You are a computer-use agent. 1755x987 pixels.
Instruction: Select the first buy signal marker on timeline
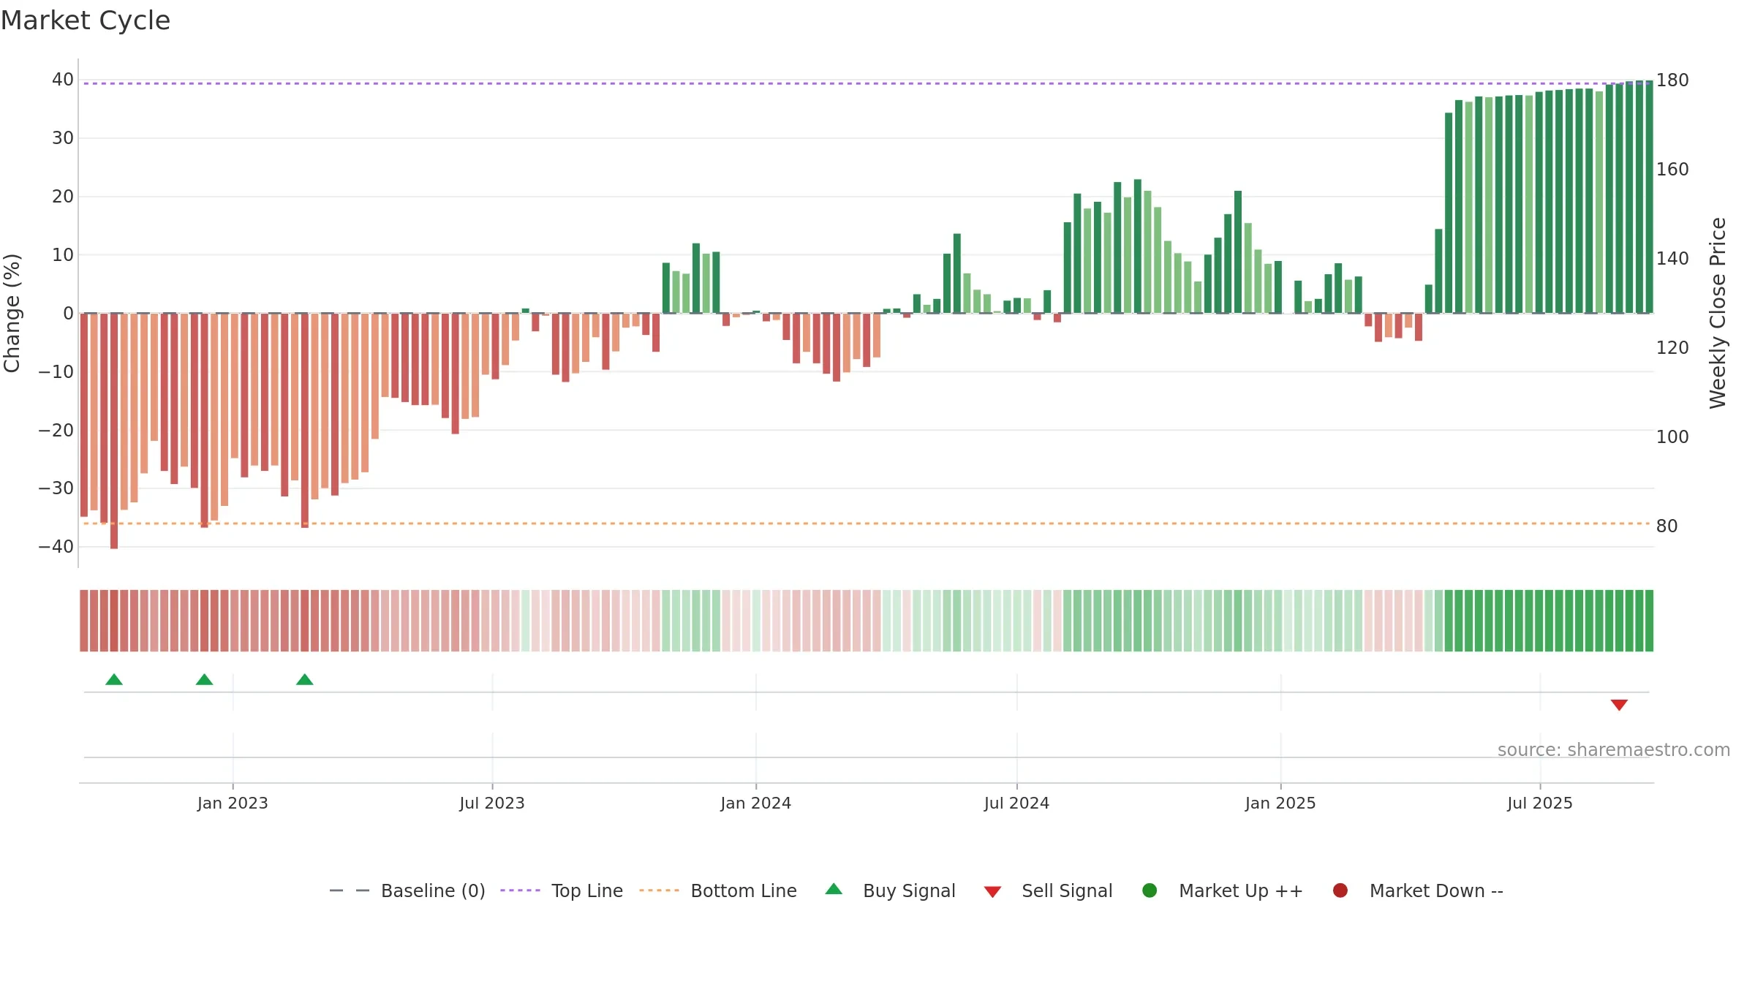[x=114, y=679]
